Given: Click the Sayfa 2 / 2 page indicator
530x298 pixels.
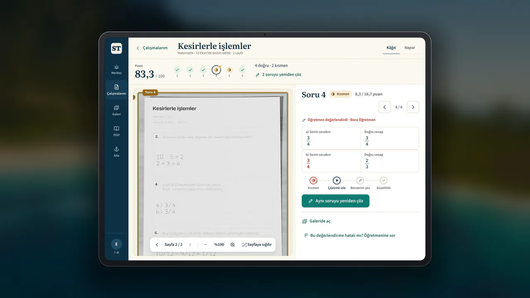Looking at the screenshot, I should [173, 245].
